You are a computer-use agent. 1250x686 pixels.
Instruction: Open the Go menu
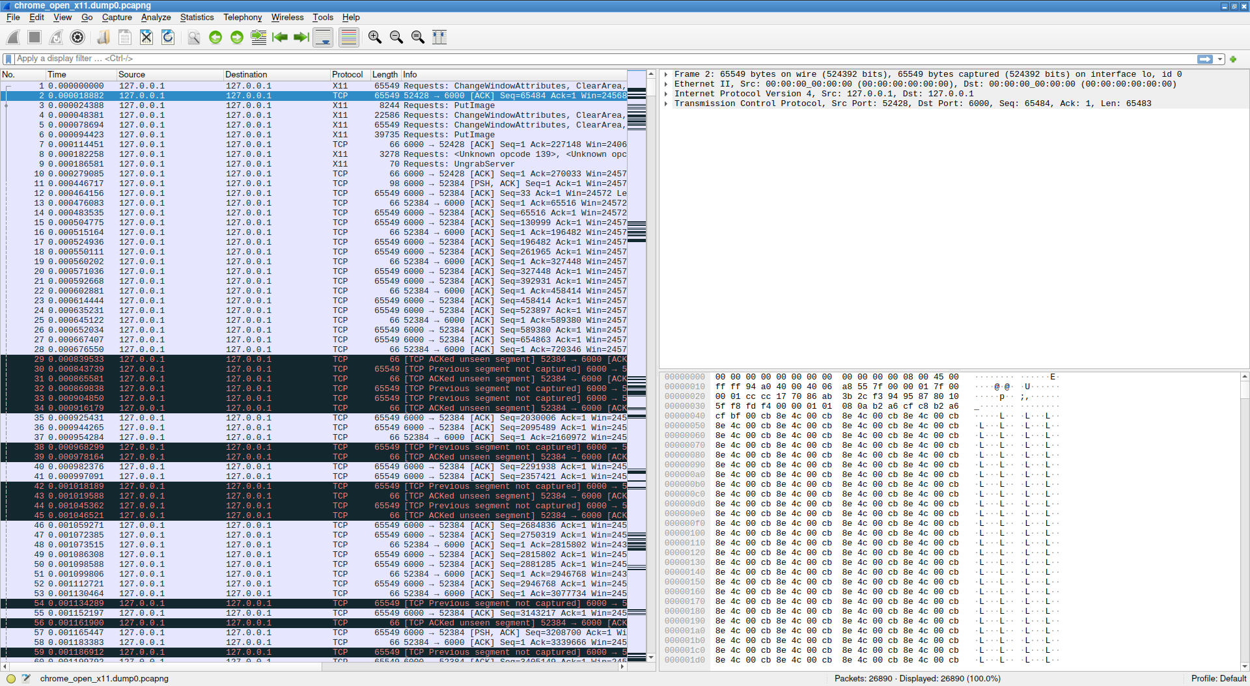[87, 18]
